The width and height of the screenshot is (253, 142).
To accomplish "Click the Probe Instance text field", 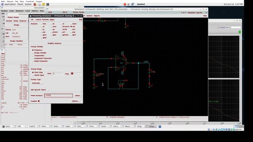I will point(59,95).
